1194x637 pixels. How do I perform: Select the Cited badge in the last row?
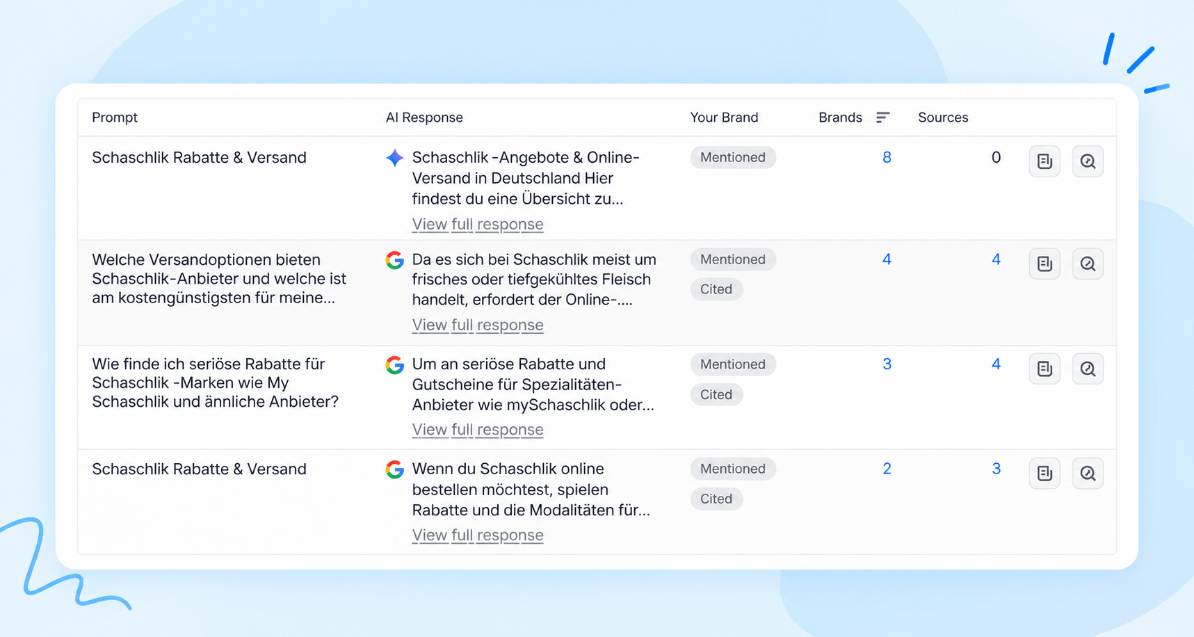tap(716, 499)
